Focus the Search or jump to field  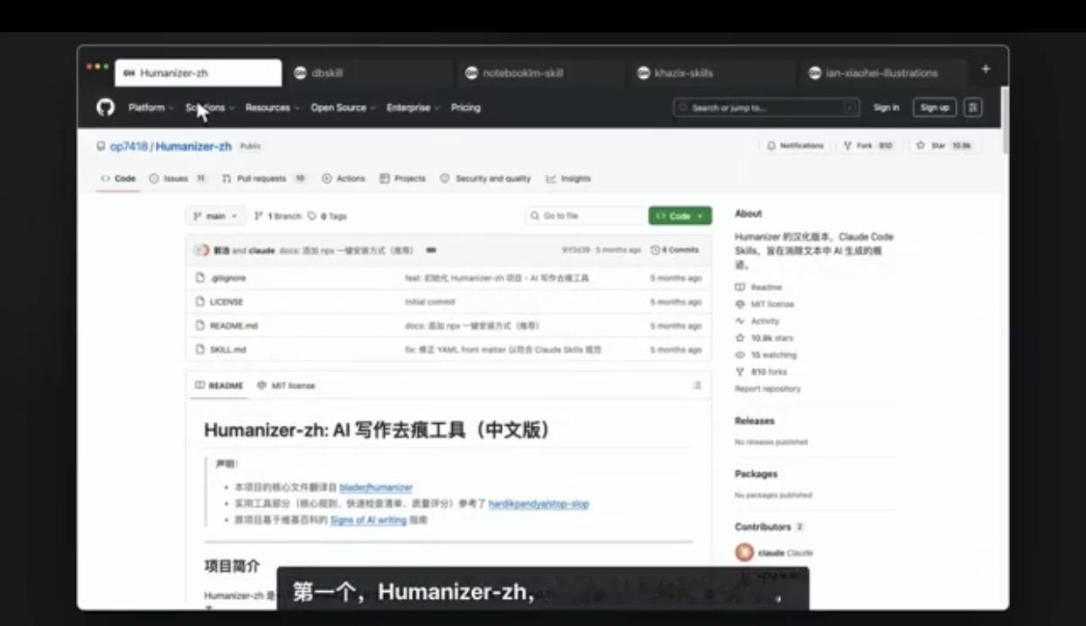point(766,108)
